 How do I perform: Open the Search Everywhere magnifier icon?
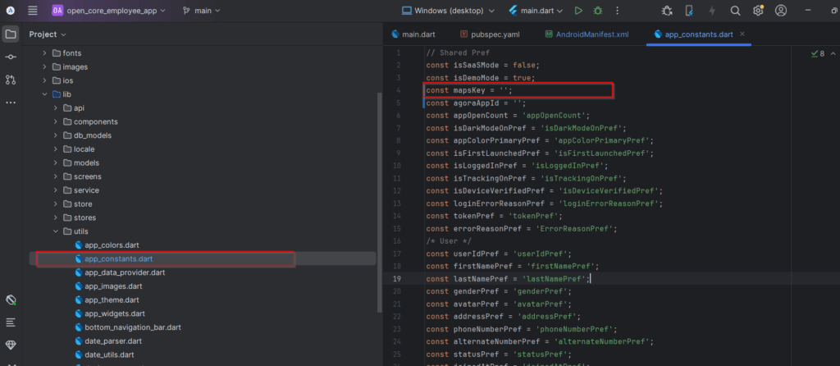click(x=735, y=11)
